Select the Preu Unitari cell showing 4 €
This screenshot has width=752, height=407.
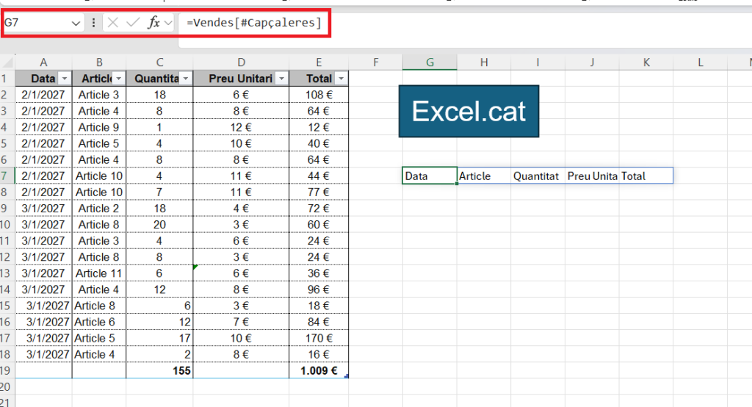click(x=241, y=209)
